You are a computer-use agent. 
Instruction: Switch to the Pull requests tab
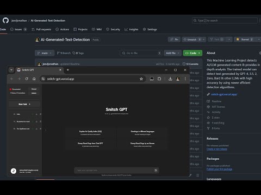(x=41, y=29)
